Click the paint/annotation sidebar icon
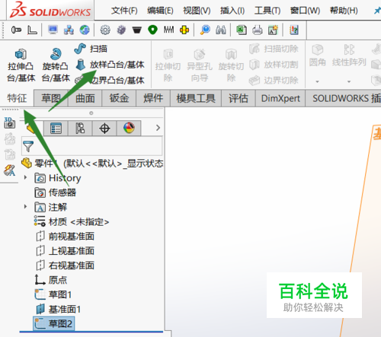 (9, 170)
